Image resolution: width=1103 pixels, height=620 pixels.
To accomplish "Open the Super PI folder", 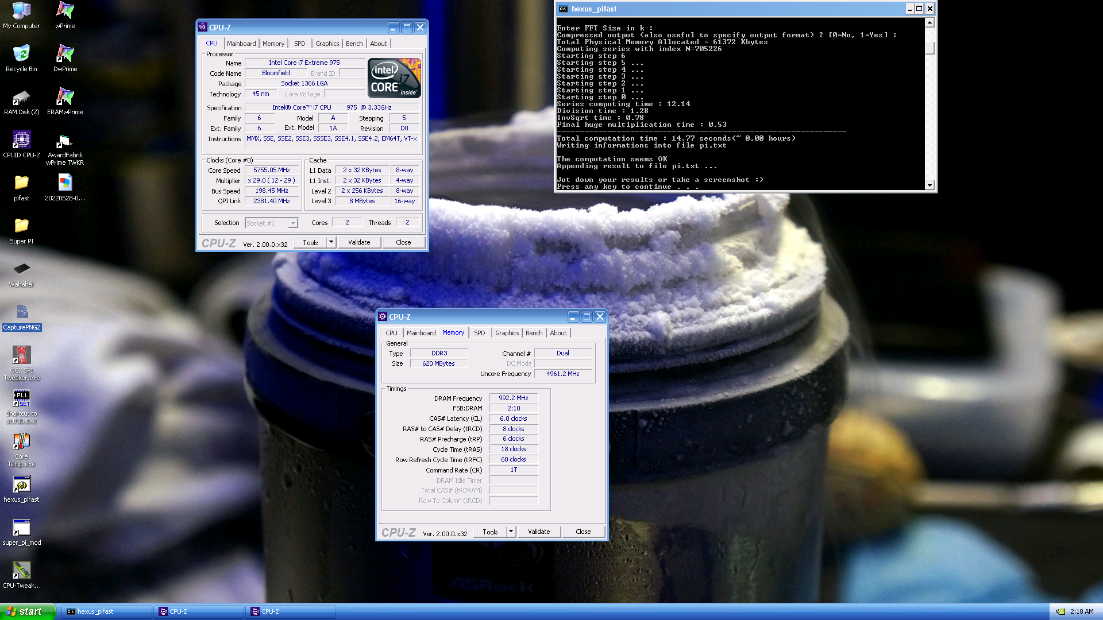I will (21, 231).
